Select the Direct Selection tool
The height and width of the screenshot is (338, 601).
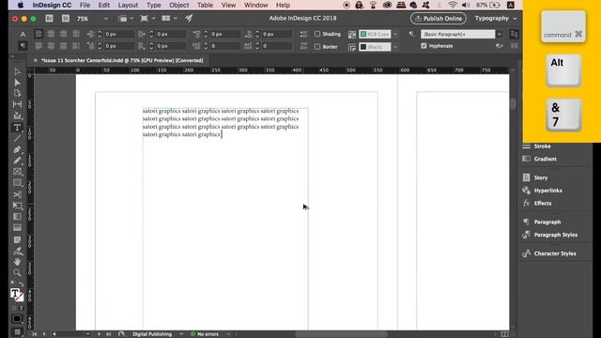tap(17, 83)
